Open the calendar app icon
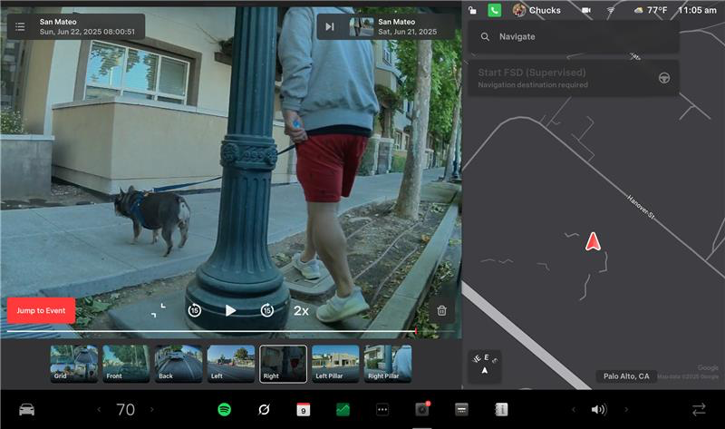 304,410
